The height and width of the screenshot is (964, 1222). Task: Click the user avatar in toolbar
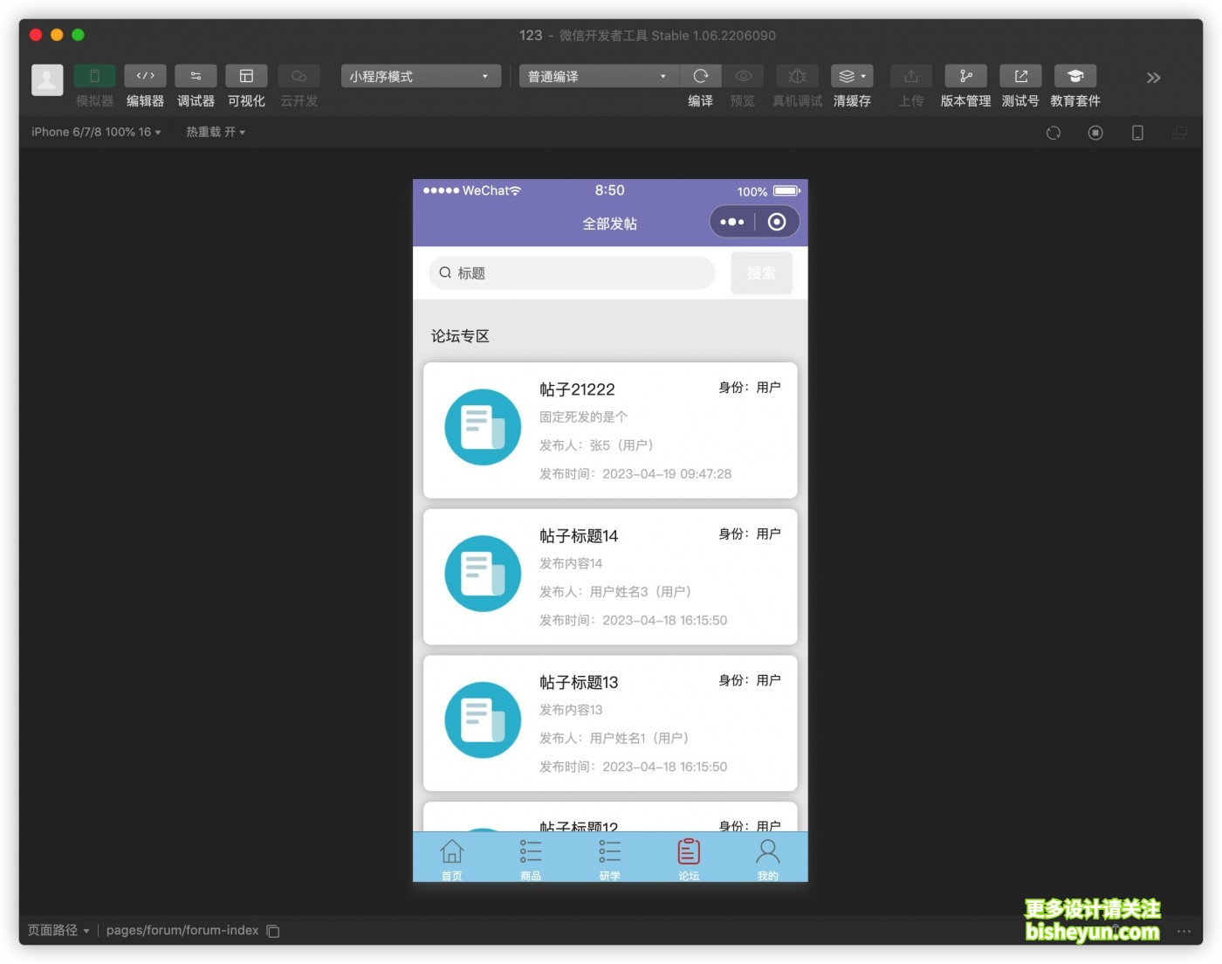tap(47, 79)
